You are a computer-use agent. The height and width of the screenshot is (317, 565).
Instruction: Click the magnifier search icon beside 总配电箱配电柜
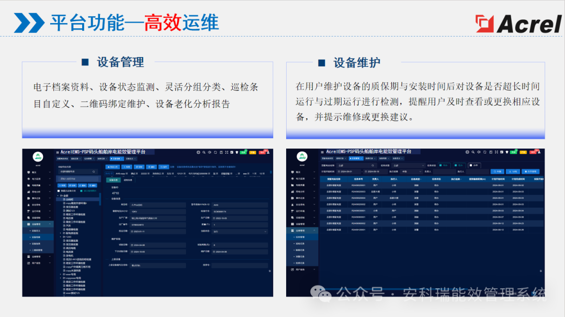pyautogui.click(x=93, y=172)
